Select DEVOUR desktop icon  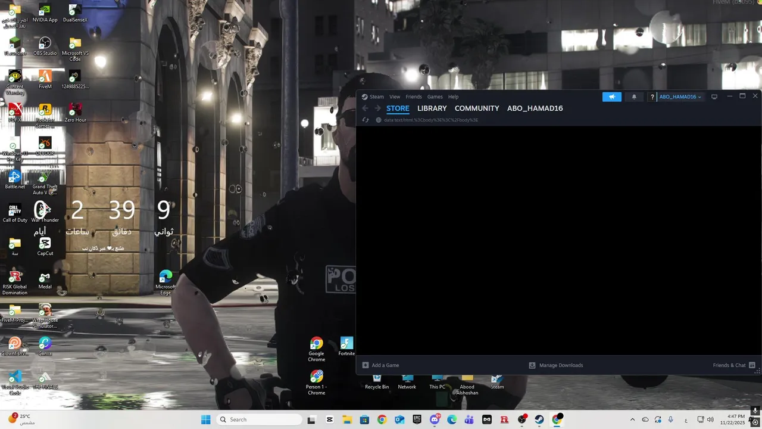tap(45, 147)
